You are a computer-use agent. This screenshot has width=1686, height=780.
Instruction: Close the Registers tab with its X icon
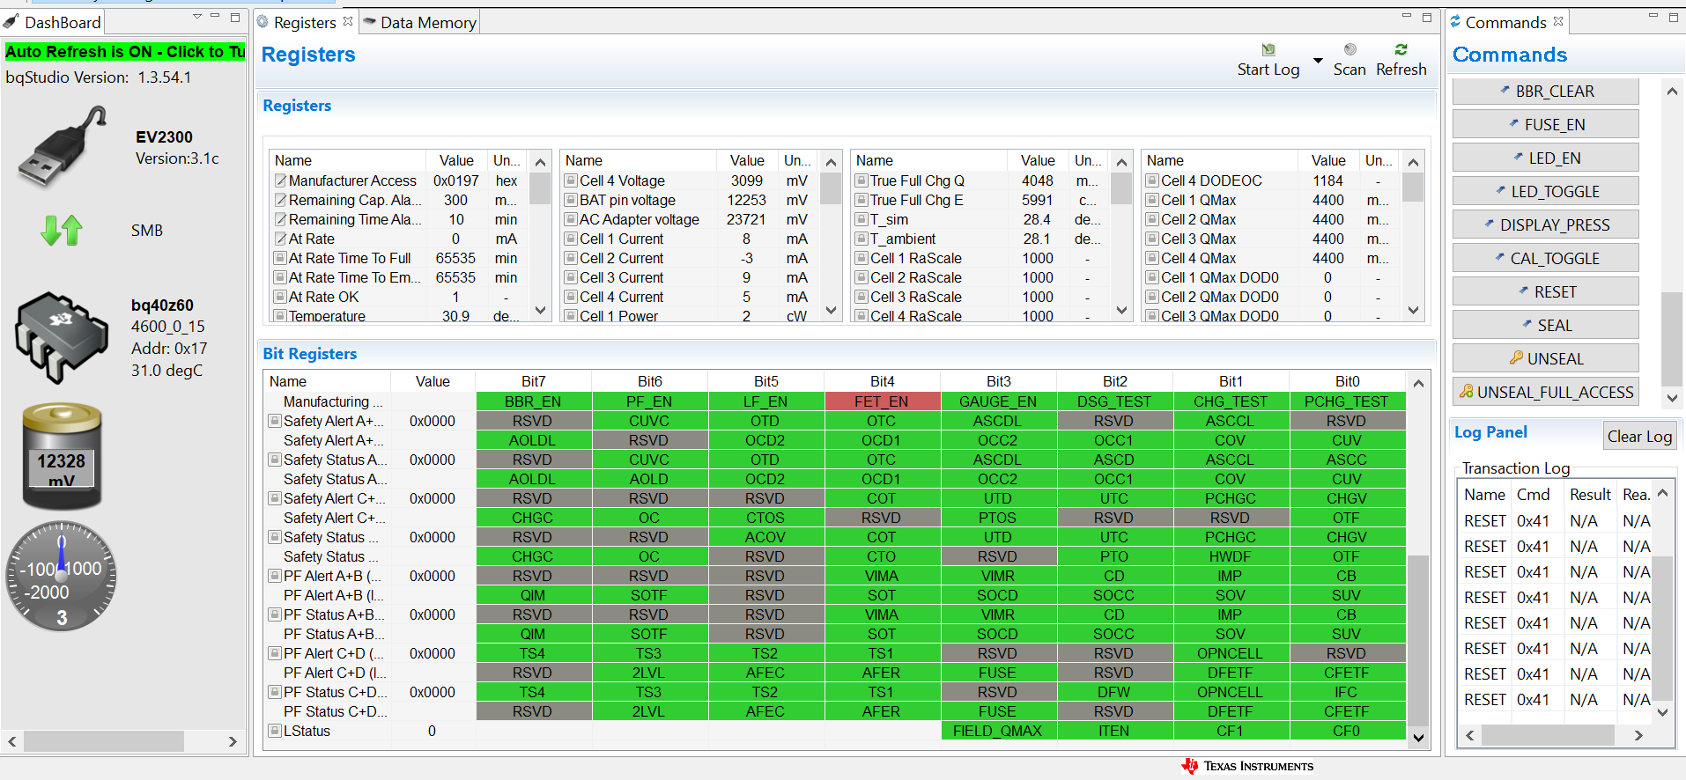click(x=348, y=21)
